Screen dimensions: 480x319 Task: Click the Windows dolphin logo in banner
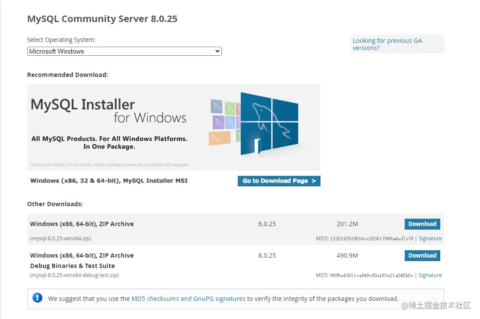(x=269, y=124)
